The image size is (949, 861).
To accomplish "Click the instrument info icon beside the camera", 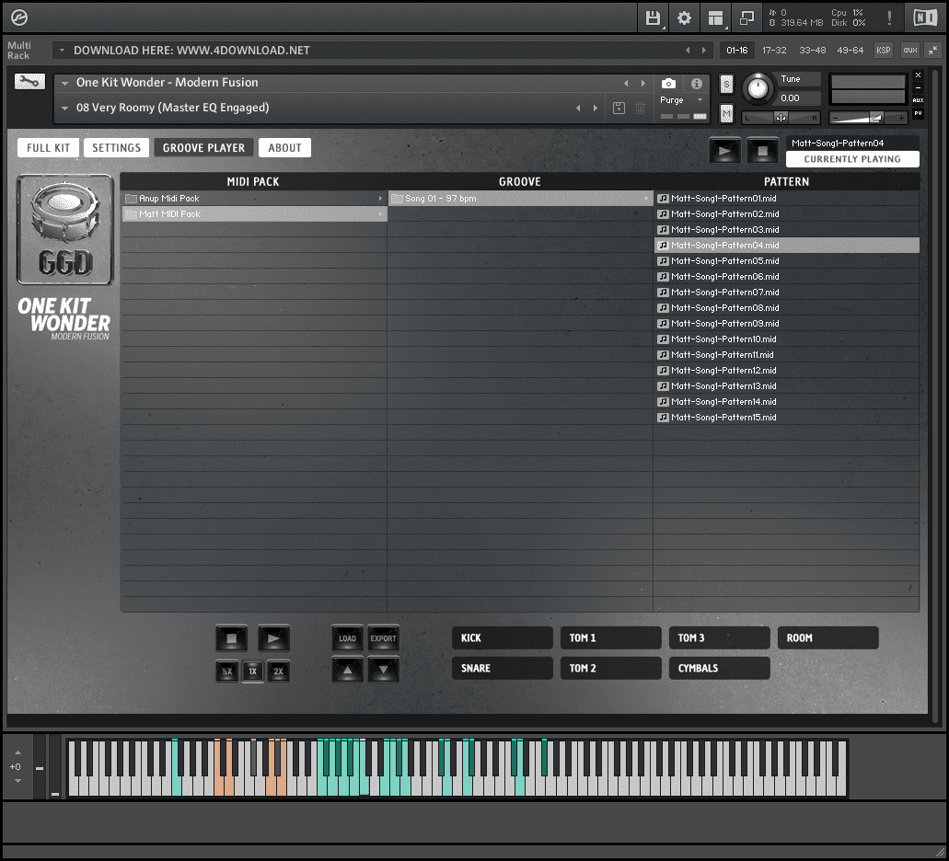I will point(697,84).
